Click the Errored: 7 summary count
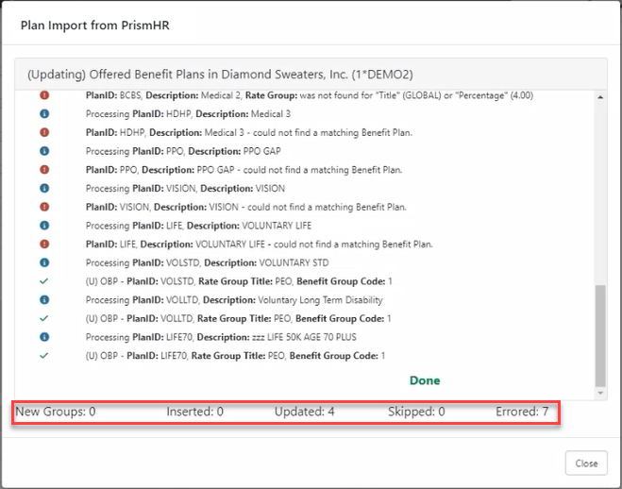 [522, 412]
